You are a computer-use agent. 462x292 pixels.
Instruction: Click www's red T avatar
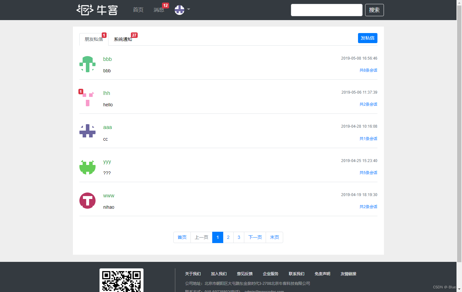(x=87, y=201)
